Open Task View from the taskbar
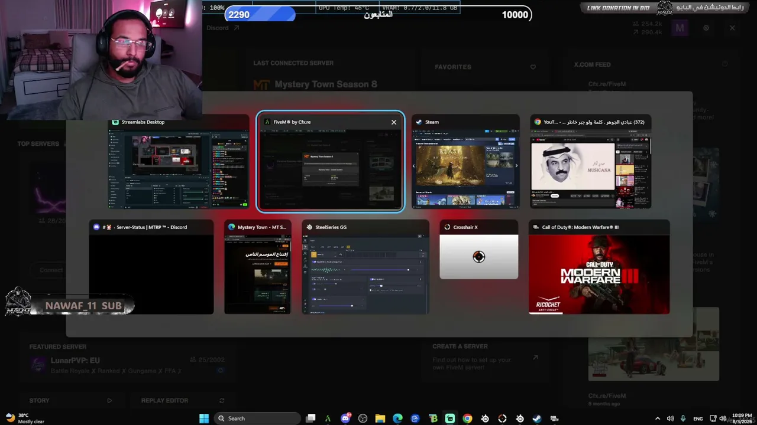This screenshot has height=425, width=757. (x=310, y=419)
